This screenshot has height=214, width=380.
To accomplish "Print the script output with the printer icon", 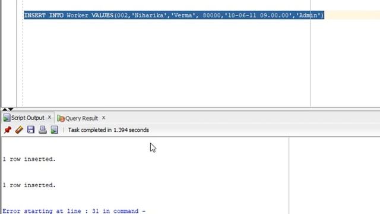I will pos(43,130).
